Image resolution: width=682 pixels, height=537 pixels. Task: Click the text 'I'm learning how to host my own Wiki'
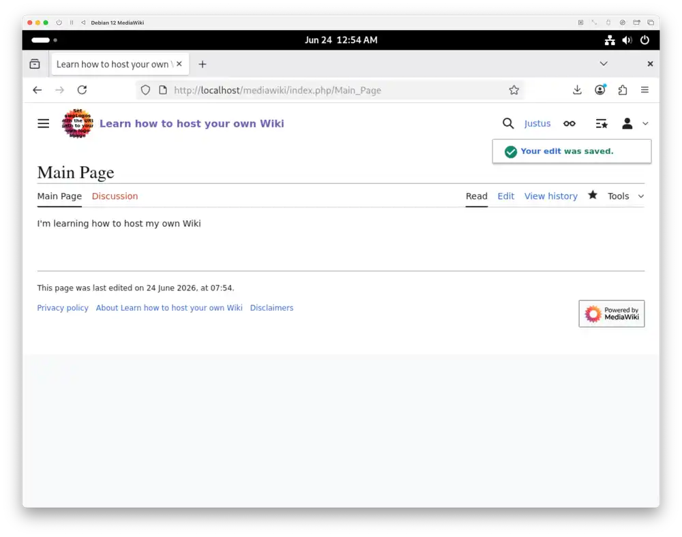pos(119,224)
